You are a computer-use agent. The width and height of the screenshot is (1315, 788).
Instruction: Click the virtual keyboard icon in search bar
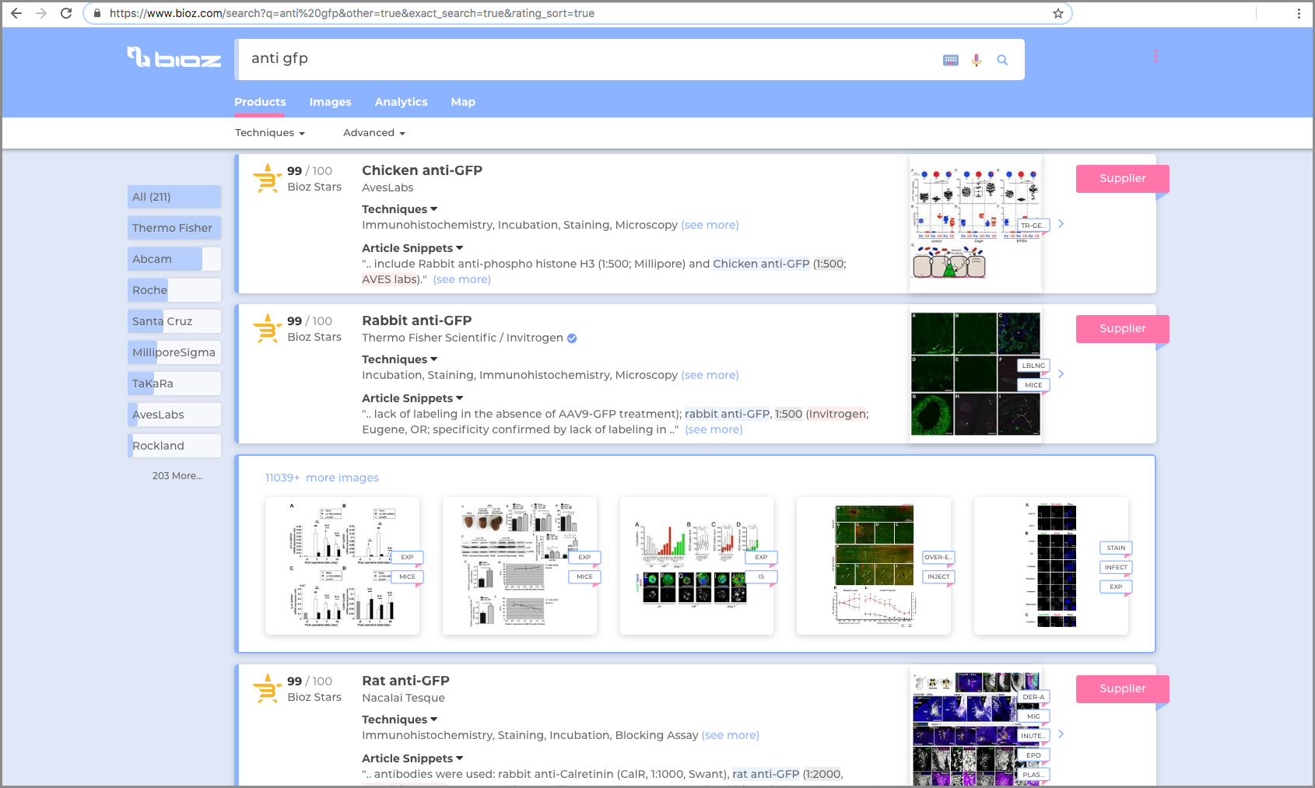click(x=950, y=60)
